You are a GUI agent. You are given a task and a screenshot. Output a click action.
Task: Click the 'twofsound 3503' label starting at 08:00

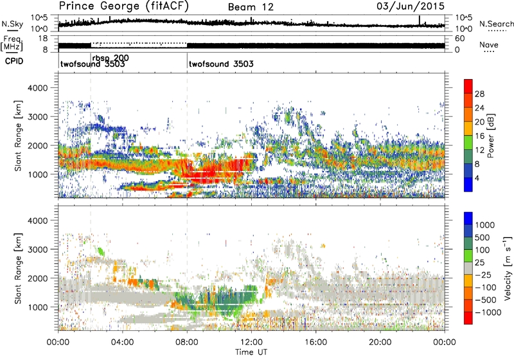coord(221,64)
